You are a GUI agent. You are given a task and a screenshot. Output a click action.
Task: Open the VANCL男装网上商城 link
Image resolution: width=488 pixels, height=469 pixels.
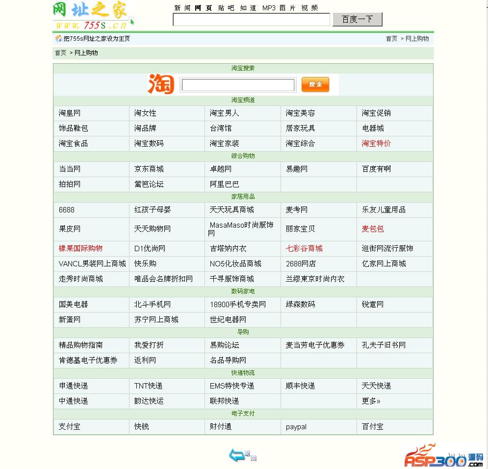point(92,263)
